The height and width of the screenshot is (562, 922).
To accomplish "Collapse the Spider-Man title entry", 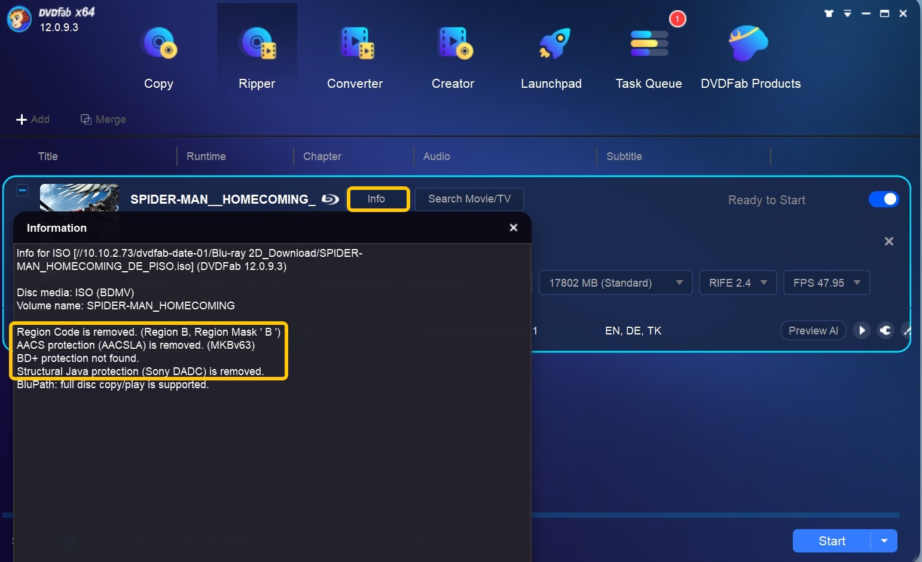I will [x=22, y=190].
